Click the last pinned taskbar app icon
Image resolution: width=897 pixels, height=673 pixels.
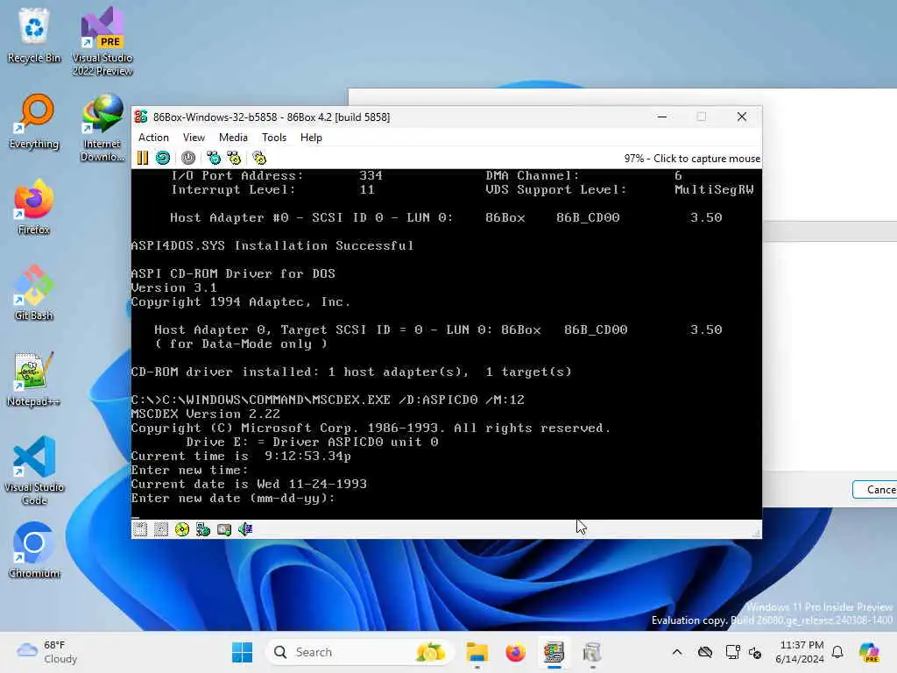point(592,652)
